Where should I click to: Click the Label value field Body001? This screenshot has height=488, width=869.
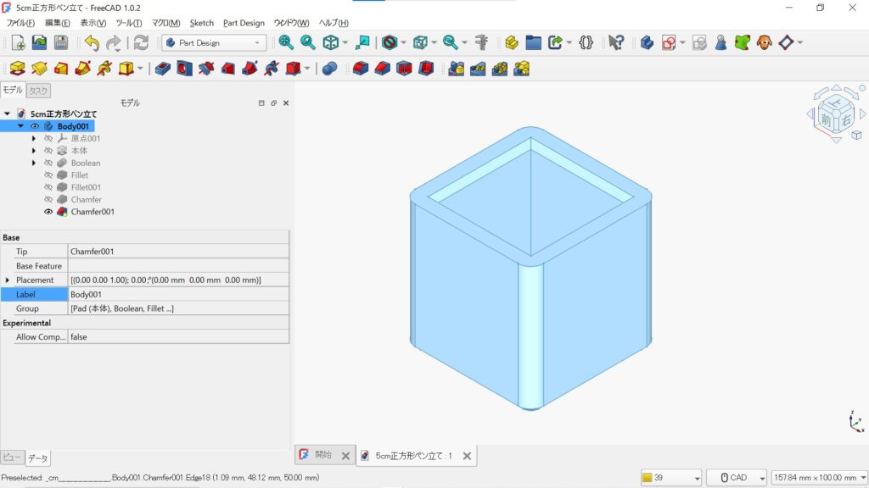[178, 295]
